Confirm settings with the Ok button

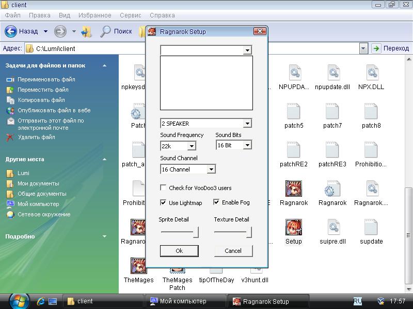(x=179, y=251)
